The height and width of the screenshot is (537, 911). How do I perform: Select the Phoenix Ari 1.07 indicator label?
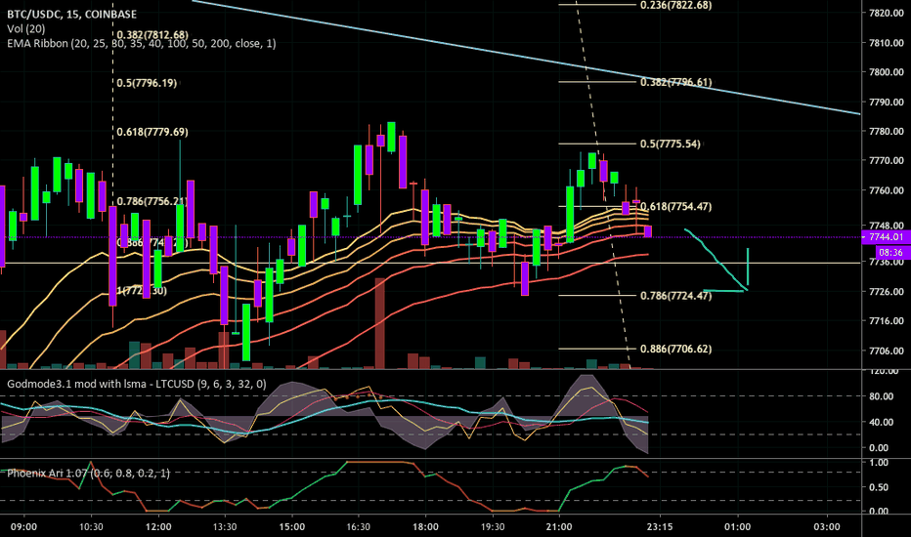click(x=88, y=474)
